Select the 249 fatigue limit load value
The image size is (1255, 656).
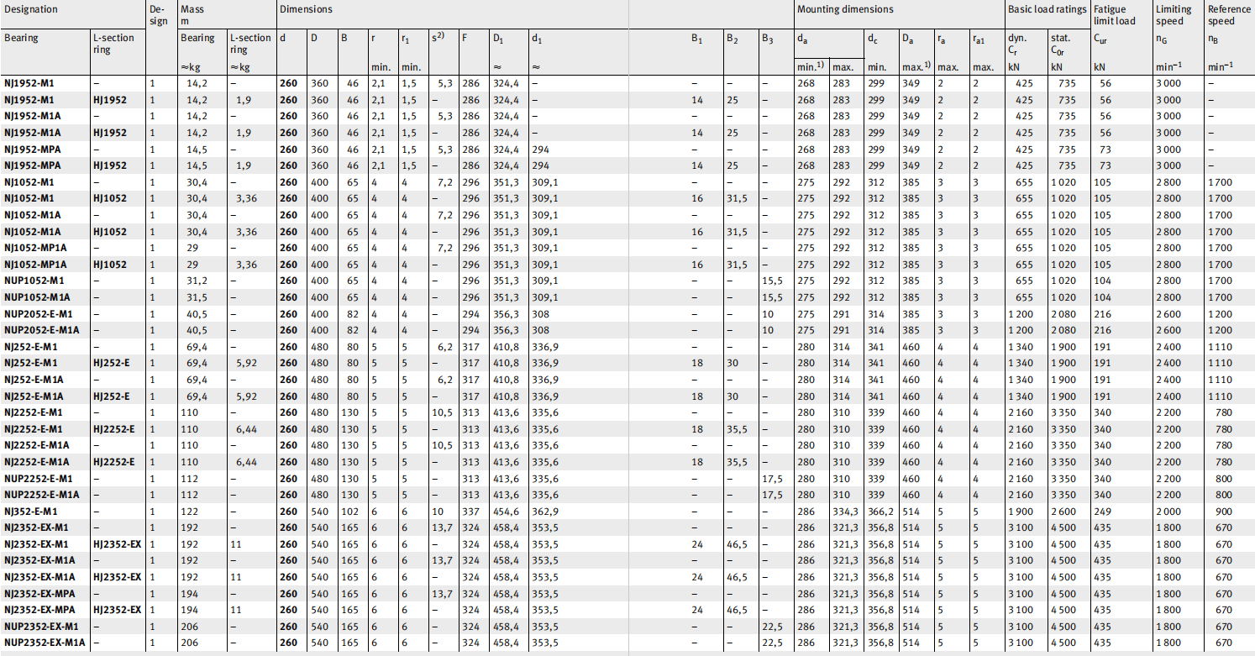point(1102,512)
